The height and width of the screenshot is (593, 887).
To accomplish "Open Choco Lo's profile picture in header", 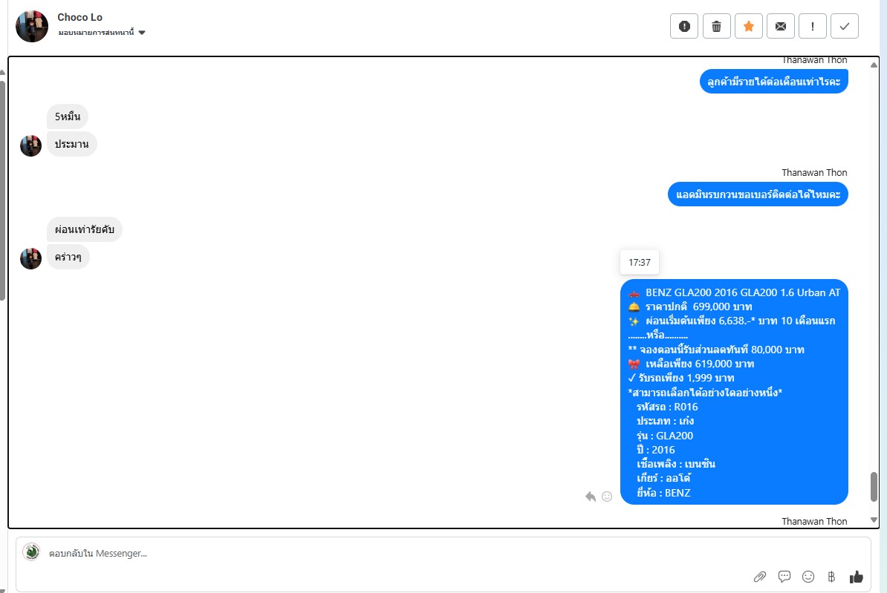I will point(32,26).
